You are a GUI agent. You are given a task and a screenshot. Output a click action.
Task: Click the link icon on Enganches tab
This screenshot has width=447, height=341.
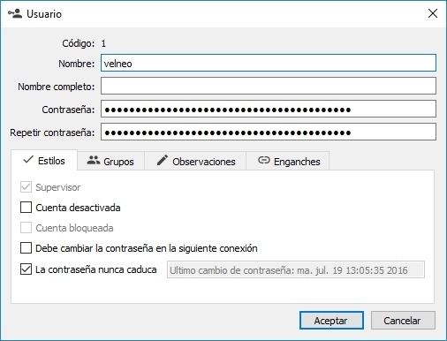pyautogui.click(x=263, y=160)
